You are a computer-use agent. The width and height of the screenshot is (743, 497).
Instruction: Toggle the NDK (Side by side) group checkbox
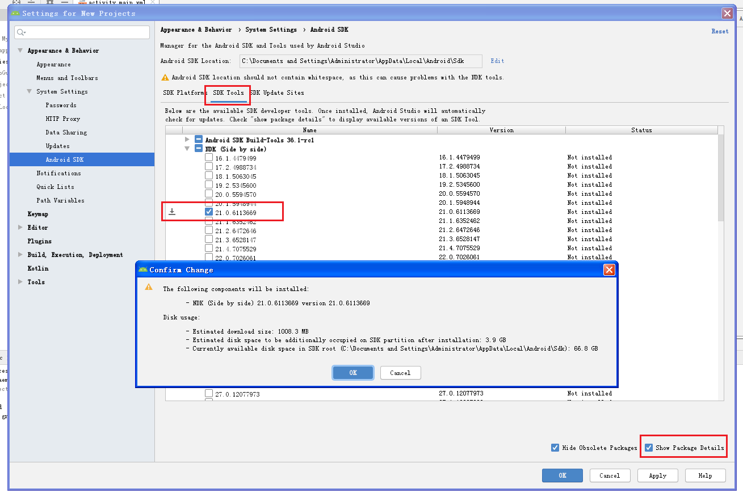[x=199, y=149]
